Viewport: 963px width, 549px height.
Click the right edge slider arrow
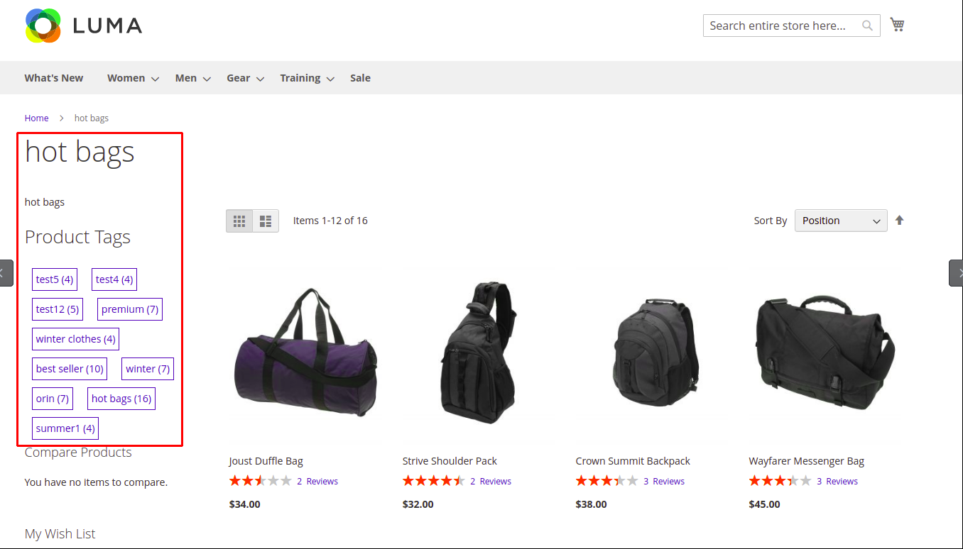[x=956, y=273]
